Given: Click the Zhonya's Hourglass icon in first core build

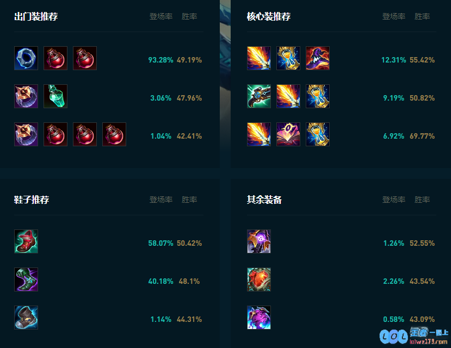Looking at the screenshot, I should (288, 58).
